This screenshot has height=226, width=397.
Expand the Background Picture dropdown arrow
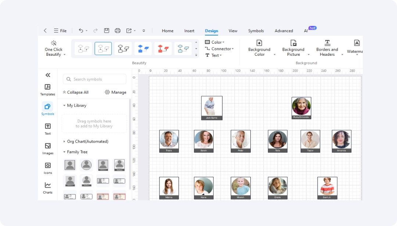pyautogui.click(x=308, y=55)
